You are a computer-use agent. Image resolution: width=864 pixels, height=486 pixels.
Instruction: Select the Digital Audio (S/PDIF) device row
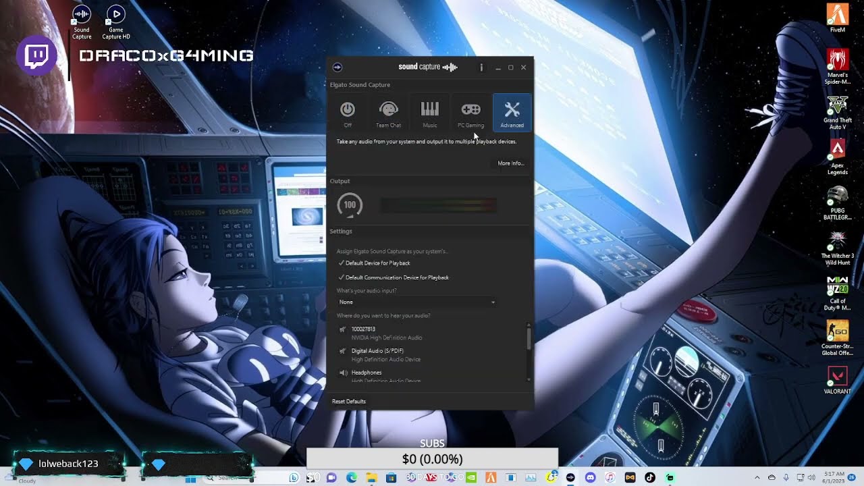pyautogui.click(x=431, y=355)
